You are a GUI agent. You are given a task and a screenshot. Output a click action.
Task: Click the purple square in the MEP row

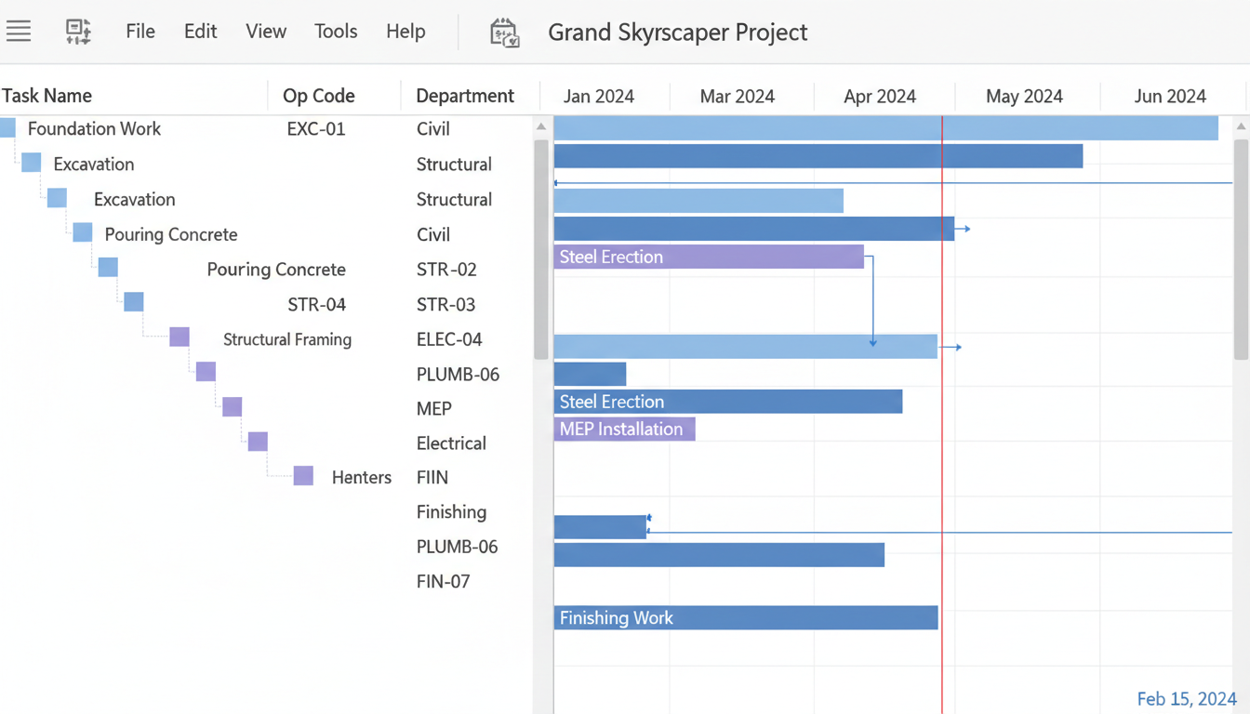pos(233,406)
